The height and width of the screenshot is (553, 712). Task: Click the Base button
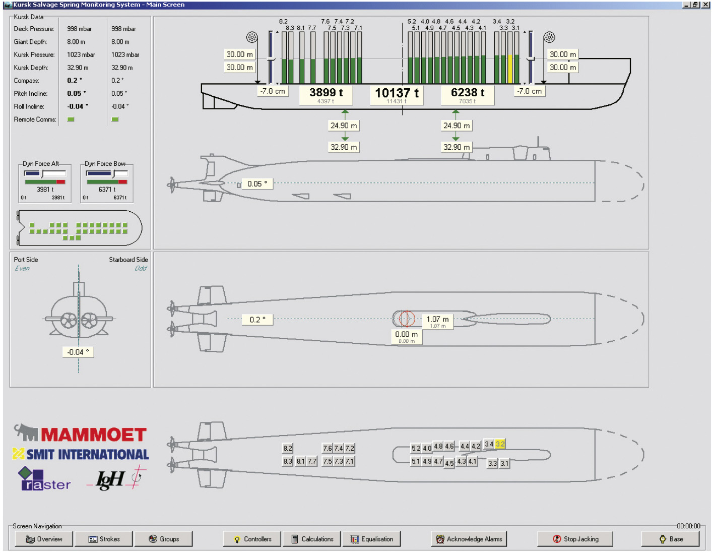click(671, 539)
